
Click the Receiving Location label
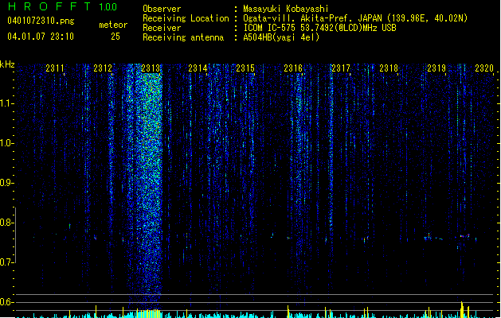click(186, 18)
